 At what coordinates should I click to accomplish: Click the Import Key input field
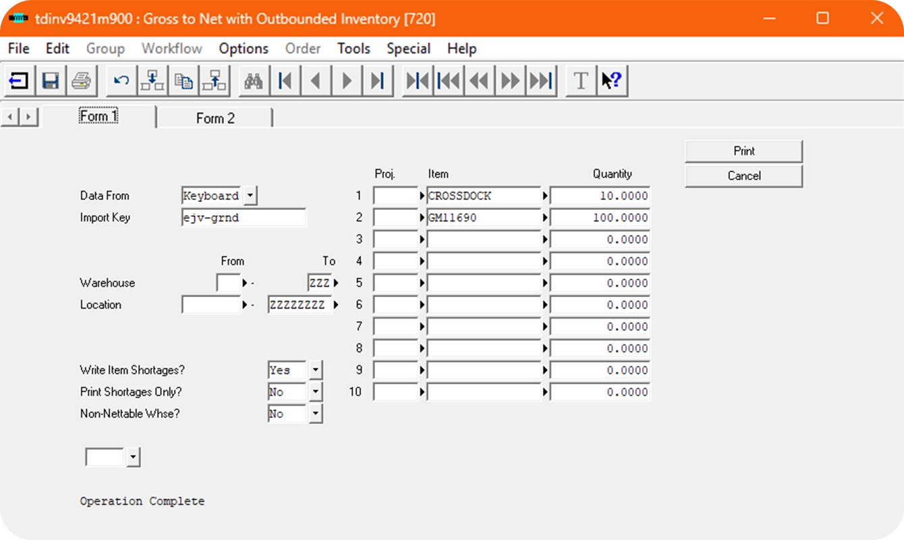tap(244, 217)
